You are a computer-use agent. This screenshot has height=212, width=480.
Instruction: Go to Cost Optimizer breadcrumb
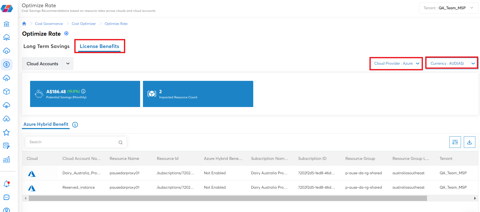coord(84,24)
